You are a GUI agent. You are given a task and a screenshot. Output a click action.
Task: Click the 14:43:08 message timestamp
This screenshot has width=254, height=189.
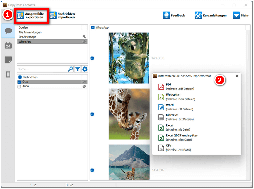(158, 58)
